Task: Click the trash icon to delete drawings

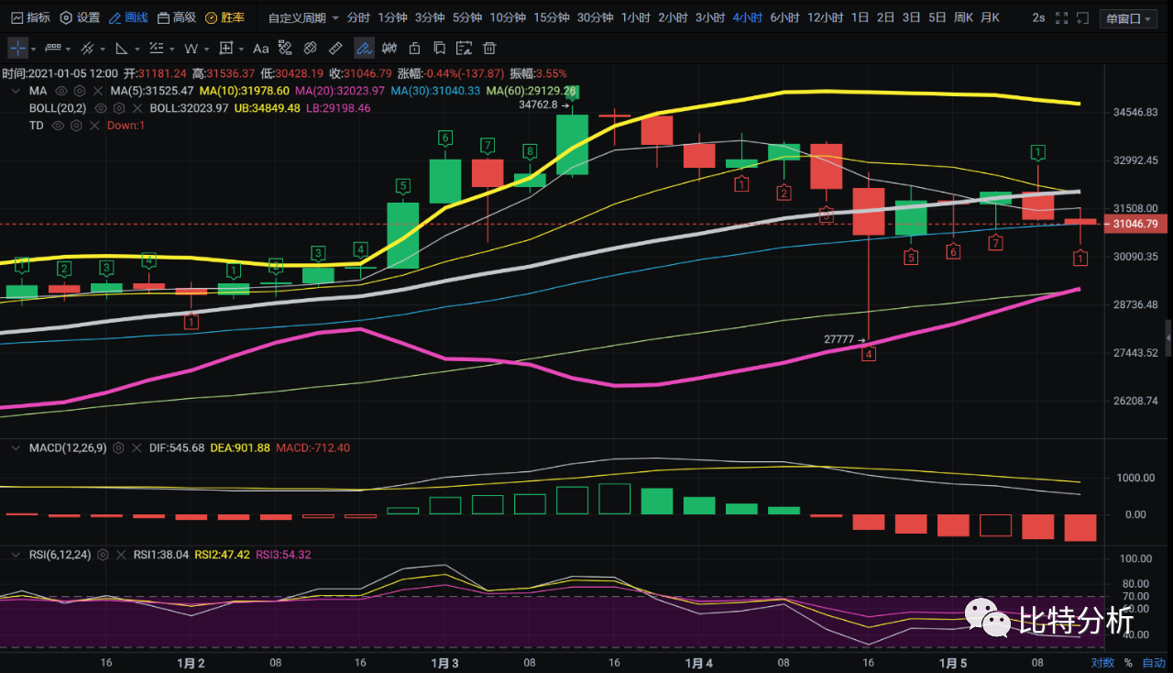Action: click(489, 49)
